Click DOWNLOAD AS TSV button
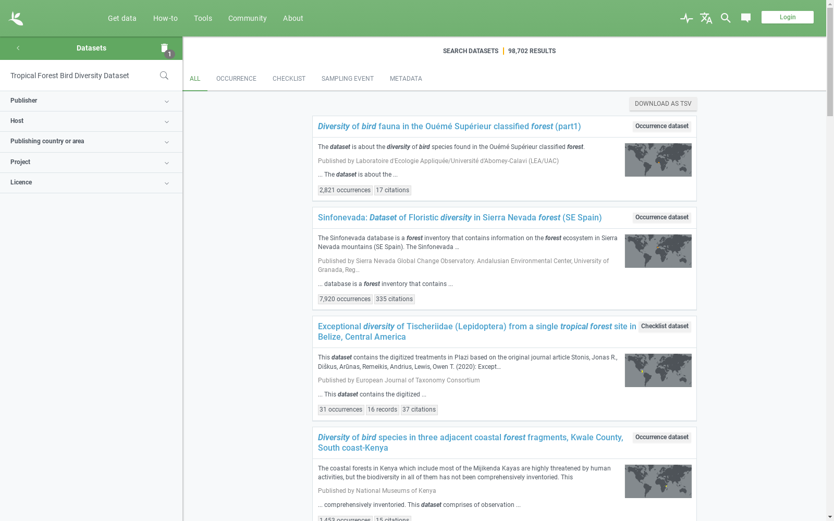 [663, 104]
